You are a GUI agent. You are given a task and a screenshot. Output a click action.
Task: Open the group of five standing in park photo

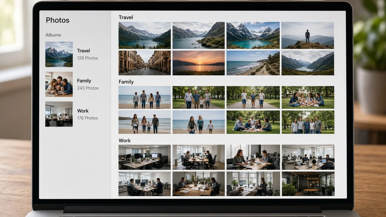pos(308,122)
